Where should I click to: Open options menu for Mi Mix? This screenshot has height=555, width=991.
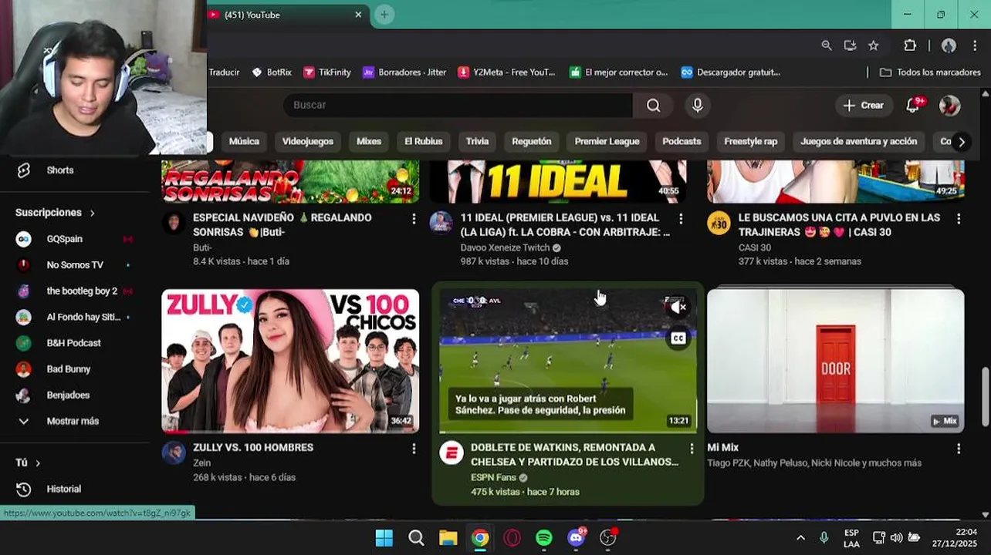pos(959,449)
